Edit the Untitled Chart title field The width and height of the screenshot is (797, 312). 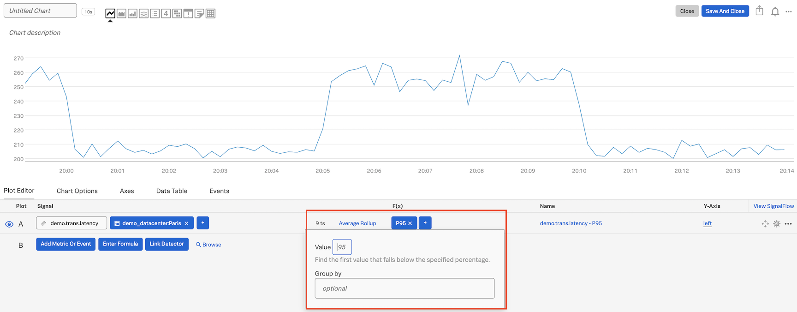pos(40,11)
